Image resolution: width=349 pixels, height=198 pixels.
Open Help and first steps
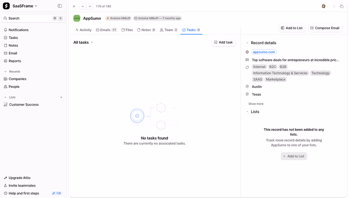[22, 193]
